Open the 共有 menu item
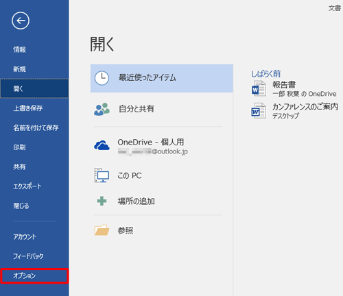343x296 pixels. [34, 166]
